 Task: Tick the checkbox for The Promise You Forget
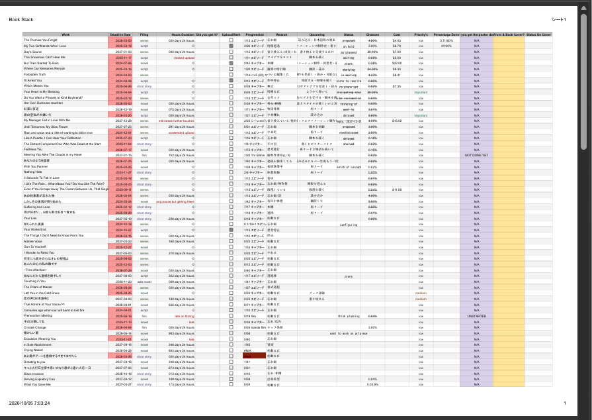[x=231, y=40]
